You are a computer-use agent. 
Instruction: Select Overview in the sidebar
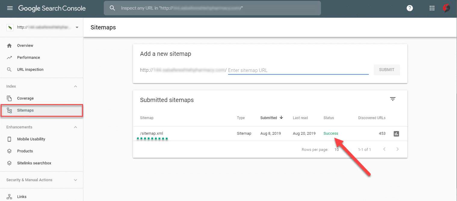[25, 45]
